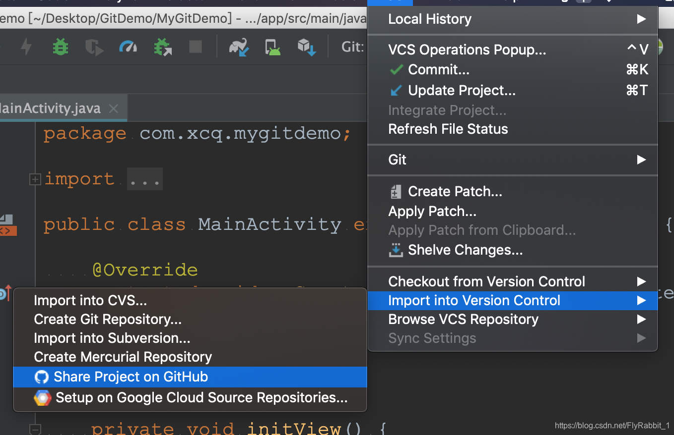Open the Local History submenu
The image size is (674, 435).
(513, 19)
